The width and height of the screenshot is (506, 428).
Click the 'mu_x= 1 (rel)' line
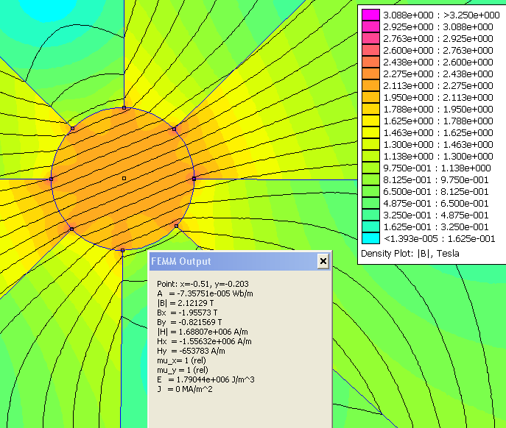click(181, 360)
